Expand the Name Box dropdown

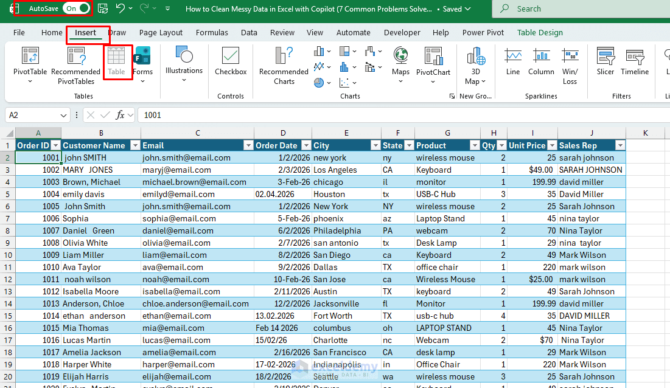click(63, 116)
